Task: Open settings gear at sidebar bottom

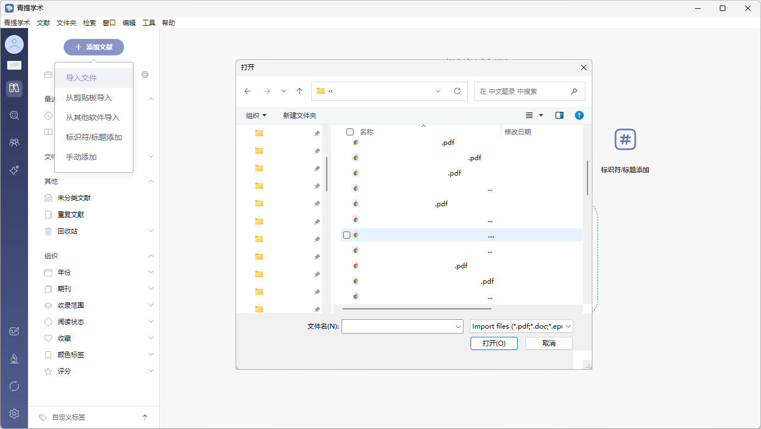Action: point(14,414)
